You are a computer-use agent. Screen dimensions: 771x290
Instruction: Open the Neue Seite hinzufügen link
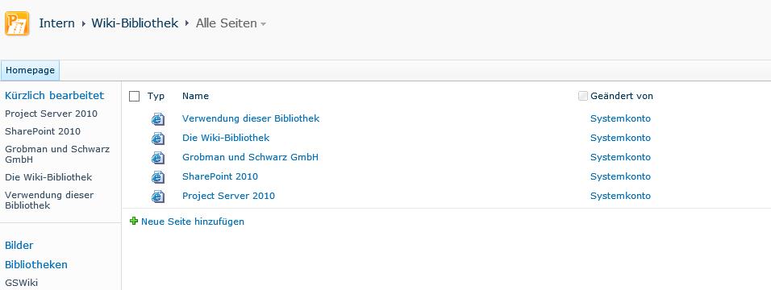tap(193, 222)
